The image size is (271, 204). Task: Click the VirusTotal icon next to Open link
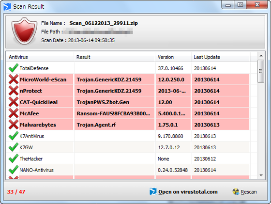(153, 191)
